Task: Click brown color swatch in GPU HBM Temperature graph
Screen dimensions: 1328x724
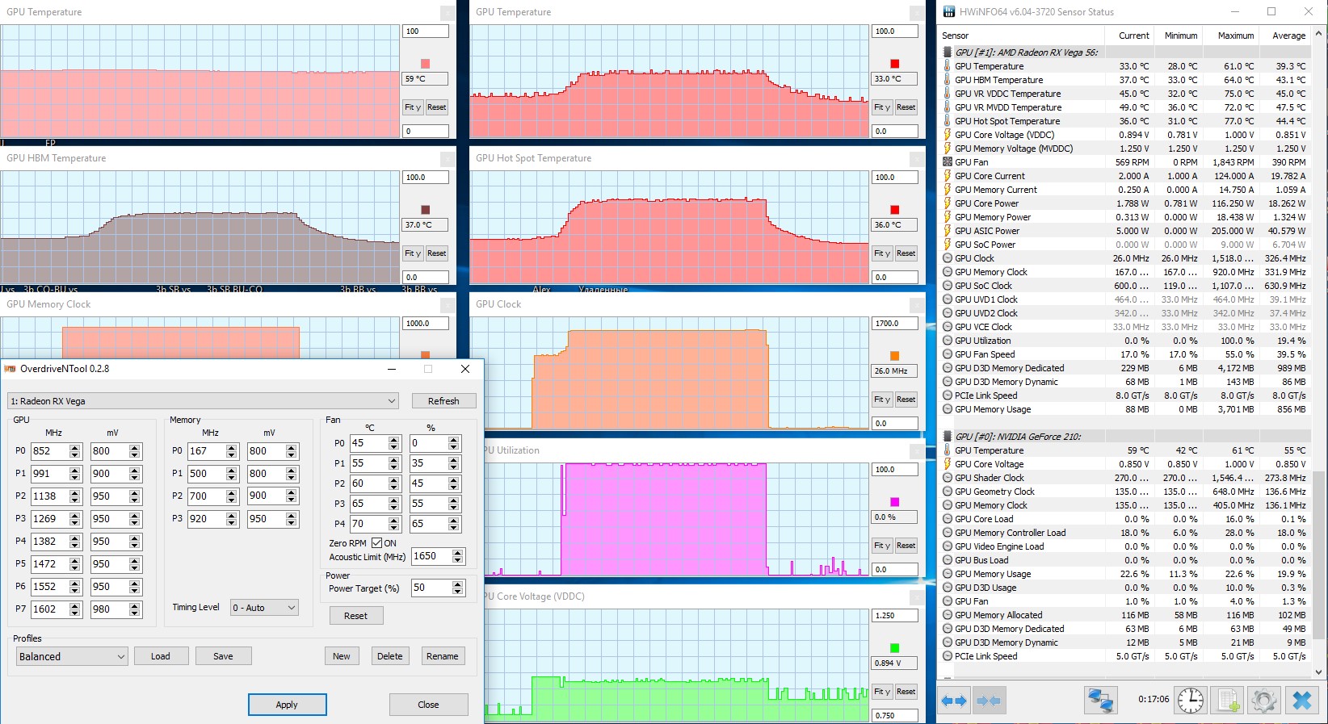Action: pos(426,210)
